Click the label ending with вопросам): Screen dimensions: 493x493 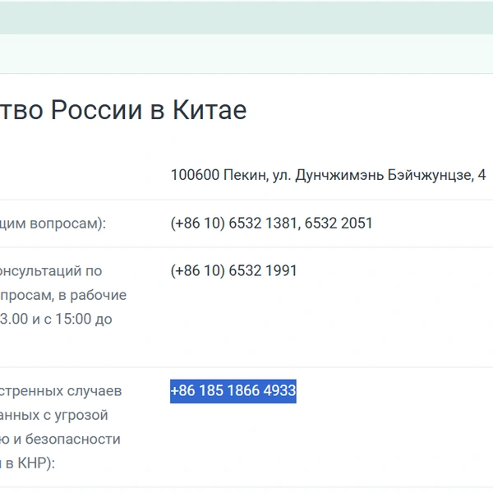click(53, 223)
